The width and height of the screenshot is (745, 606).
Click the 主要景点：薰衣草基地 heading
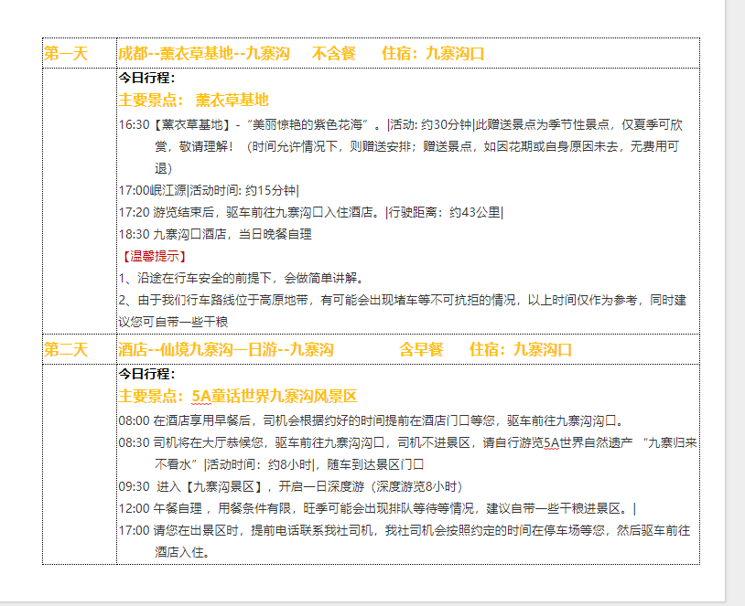tap(193, 100)
